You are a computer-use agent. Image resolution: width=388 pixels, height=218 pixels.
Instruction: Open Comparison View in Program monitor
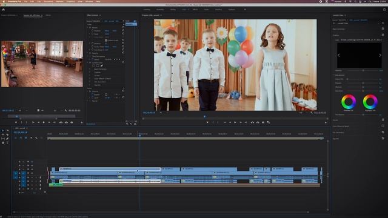pos(269,122)
